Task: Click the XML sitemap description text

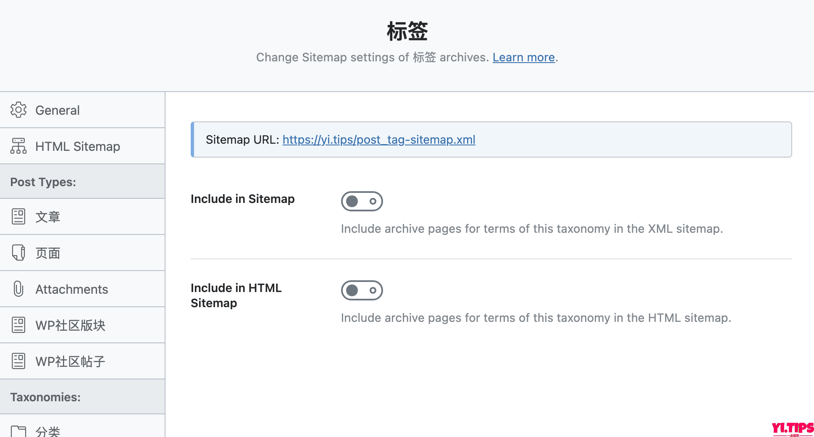Action: [x=532, y=229]
